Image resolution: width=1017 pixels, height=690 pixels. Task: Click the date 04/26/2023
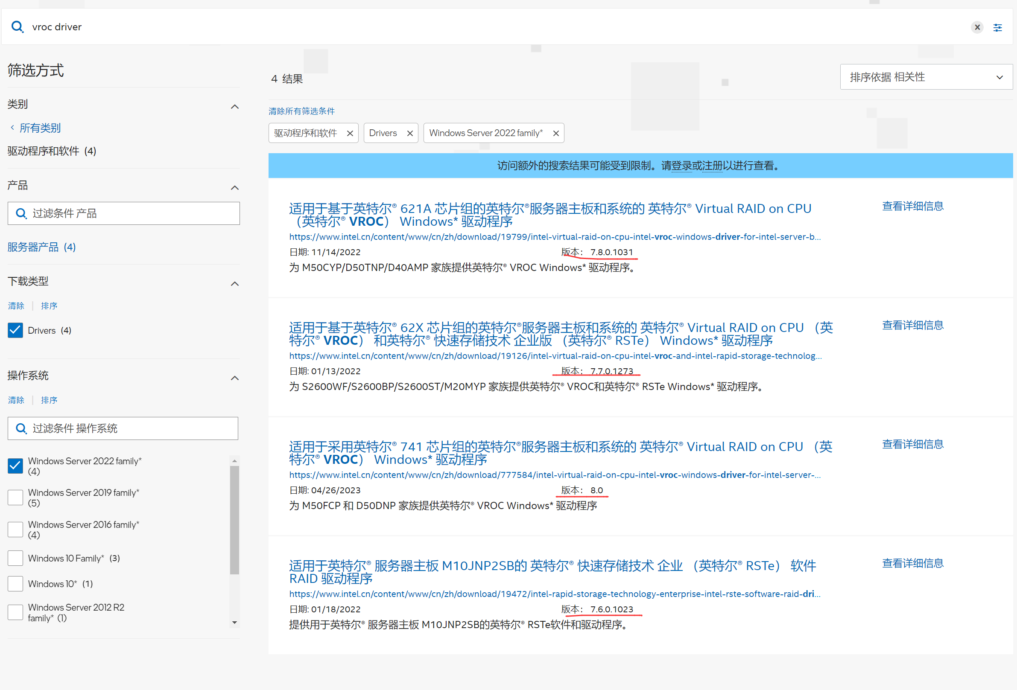[336, 490]
